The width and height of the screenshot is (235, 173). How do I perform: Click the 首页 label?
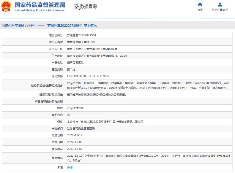(200, 10)
